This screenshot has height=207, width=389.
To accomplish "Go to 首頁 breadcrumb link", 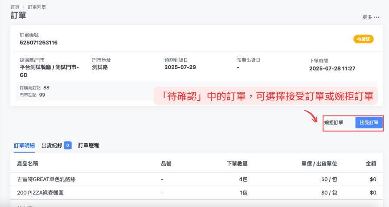I will pos(15,7).
